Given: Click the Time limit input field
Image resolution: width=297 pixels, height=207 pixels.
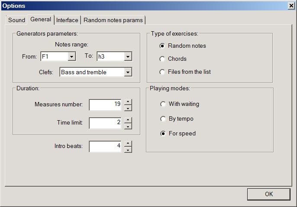Looking at the screenshot, I should [105, 123].
